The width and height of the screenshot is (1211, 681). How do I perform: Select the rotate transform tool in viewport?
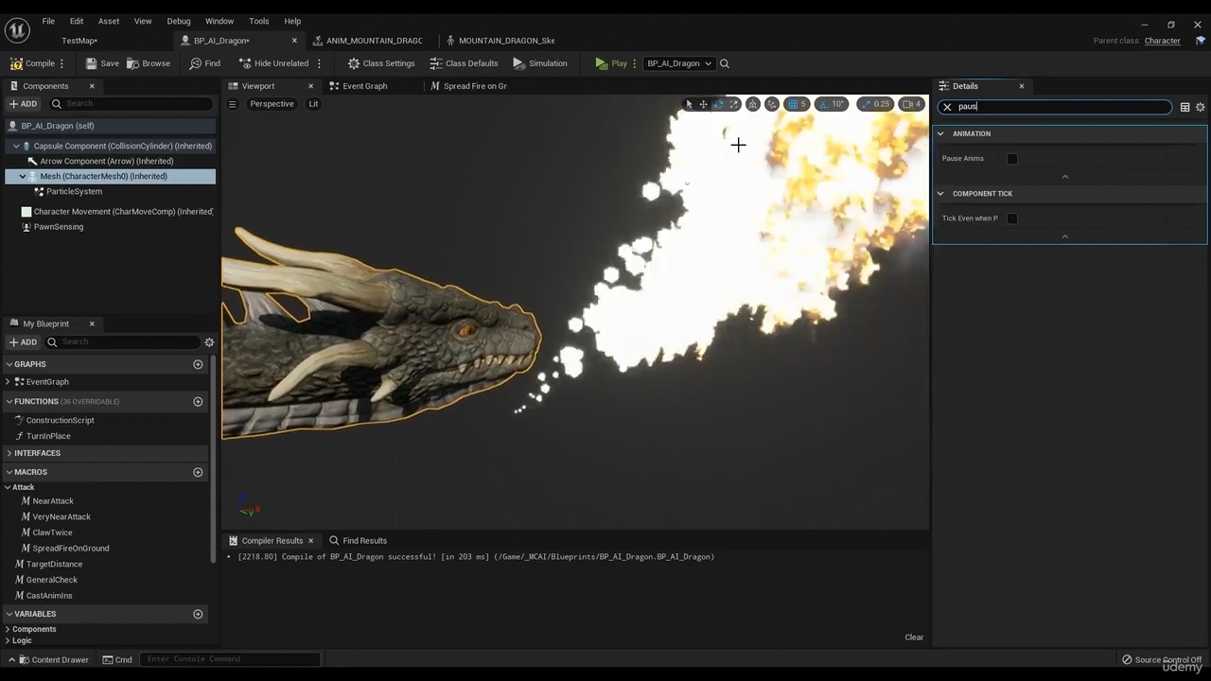coord(718,104)
